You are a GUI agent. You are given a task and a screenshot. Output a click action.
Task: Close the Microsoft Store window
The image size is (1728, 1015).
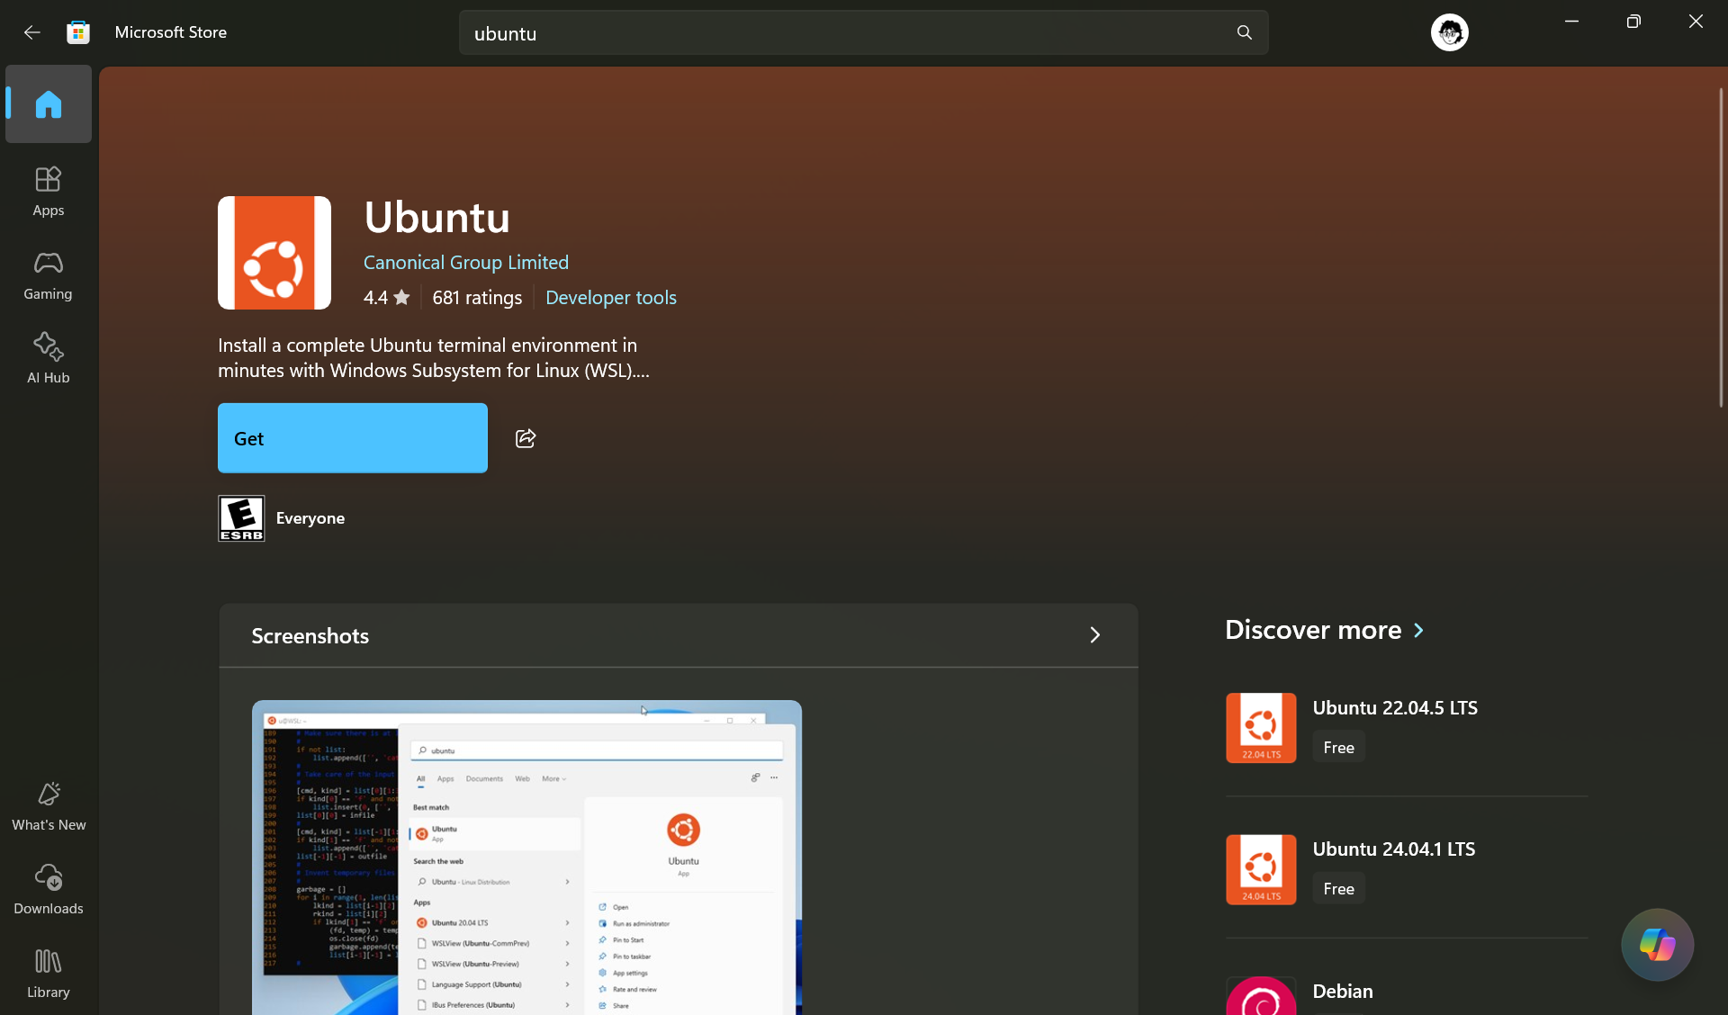[1696, 22]
